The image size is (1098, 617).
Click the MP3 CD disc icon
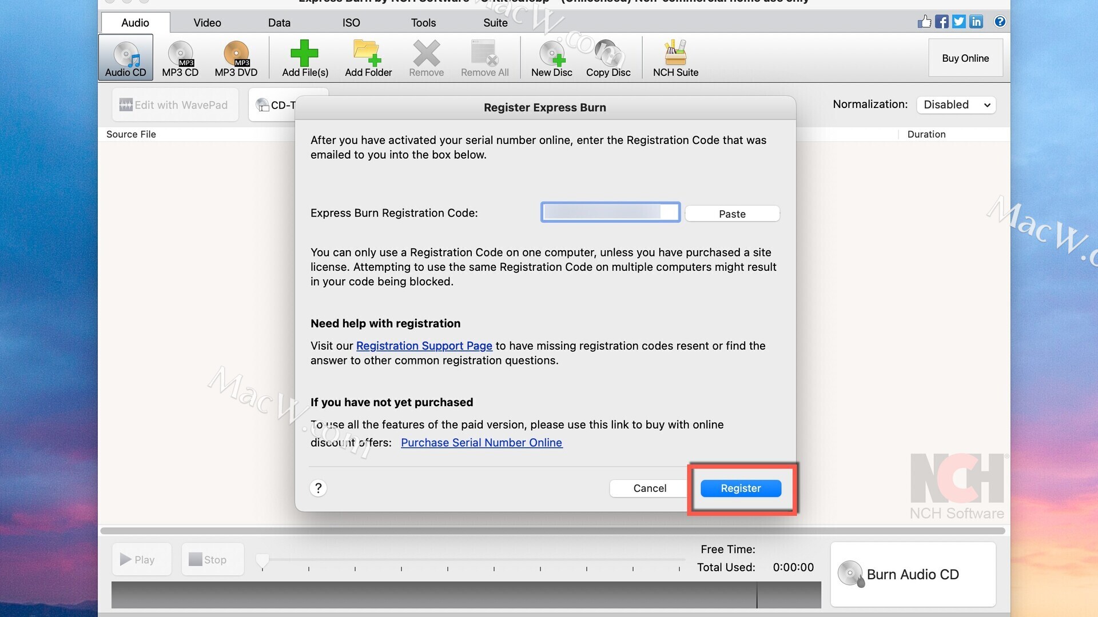tap(180, 54)
